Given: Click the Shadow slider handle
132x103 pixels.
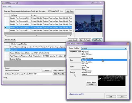Looking at the screenshot, I should [x=75, y=75].
